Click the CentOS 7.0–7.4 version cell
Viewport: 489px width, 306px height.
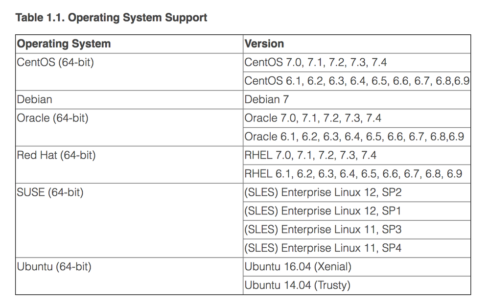tap(316, 63)
